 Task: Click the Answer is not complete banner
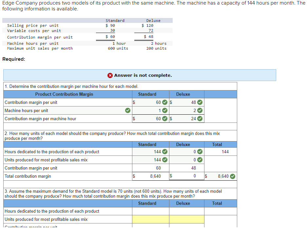tap(140, 75)
